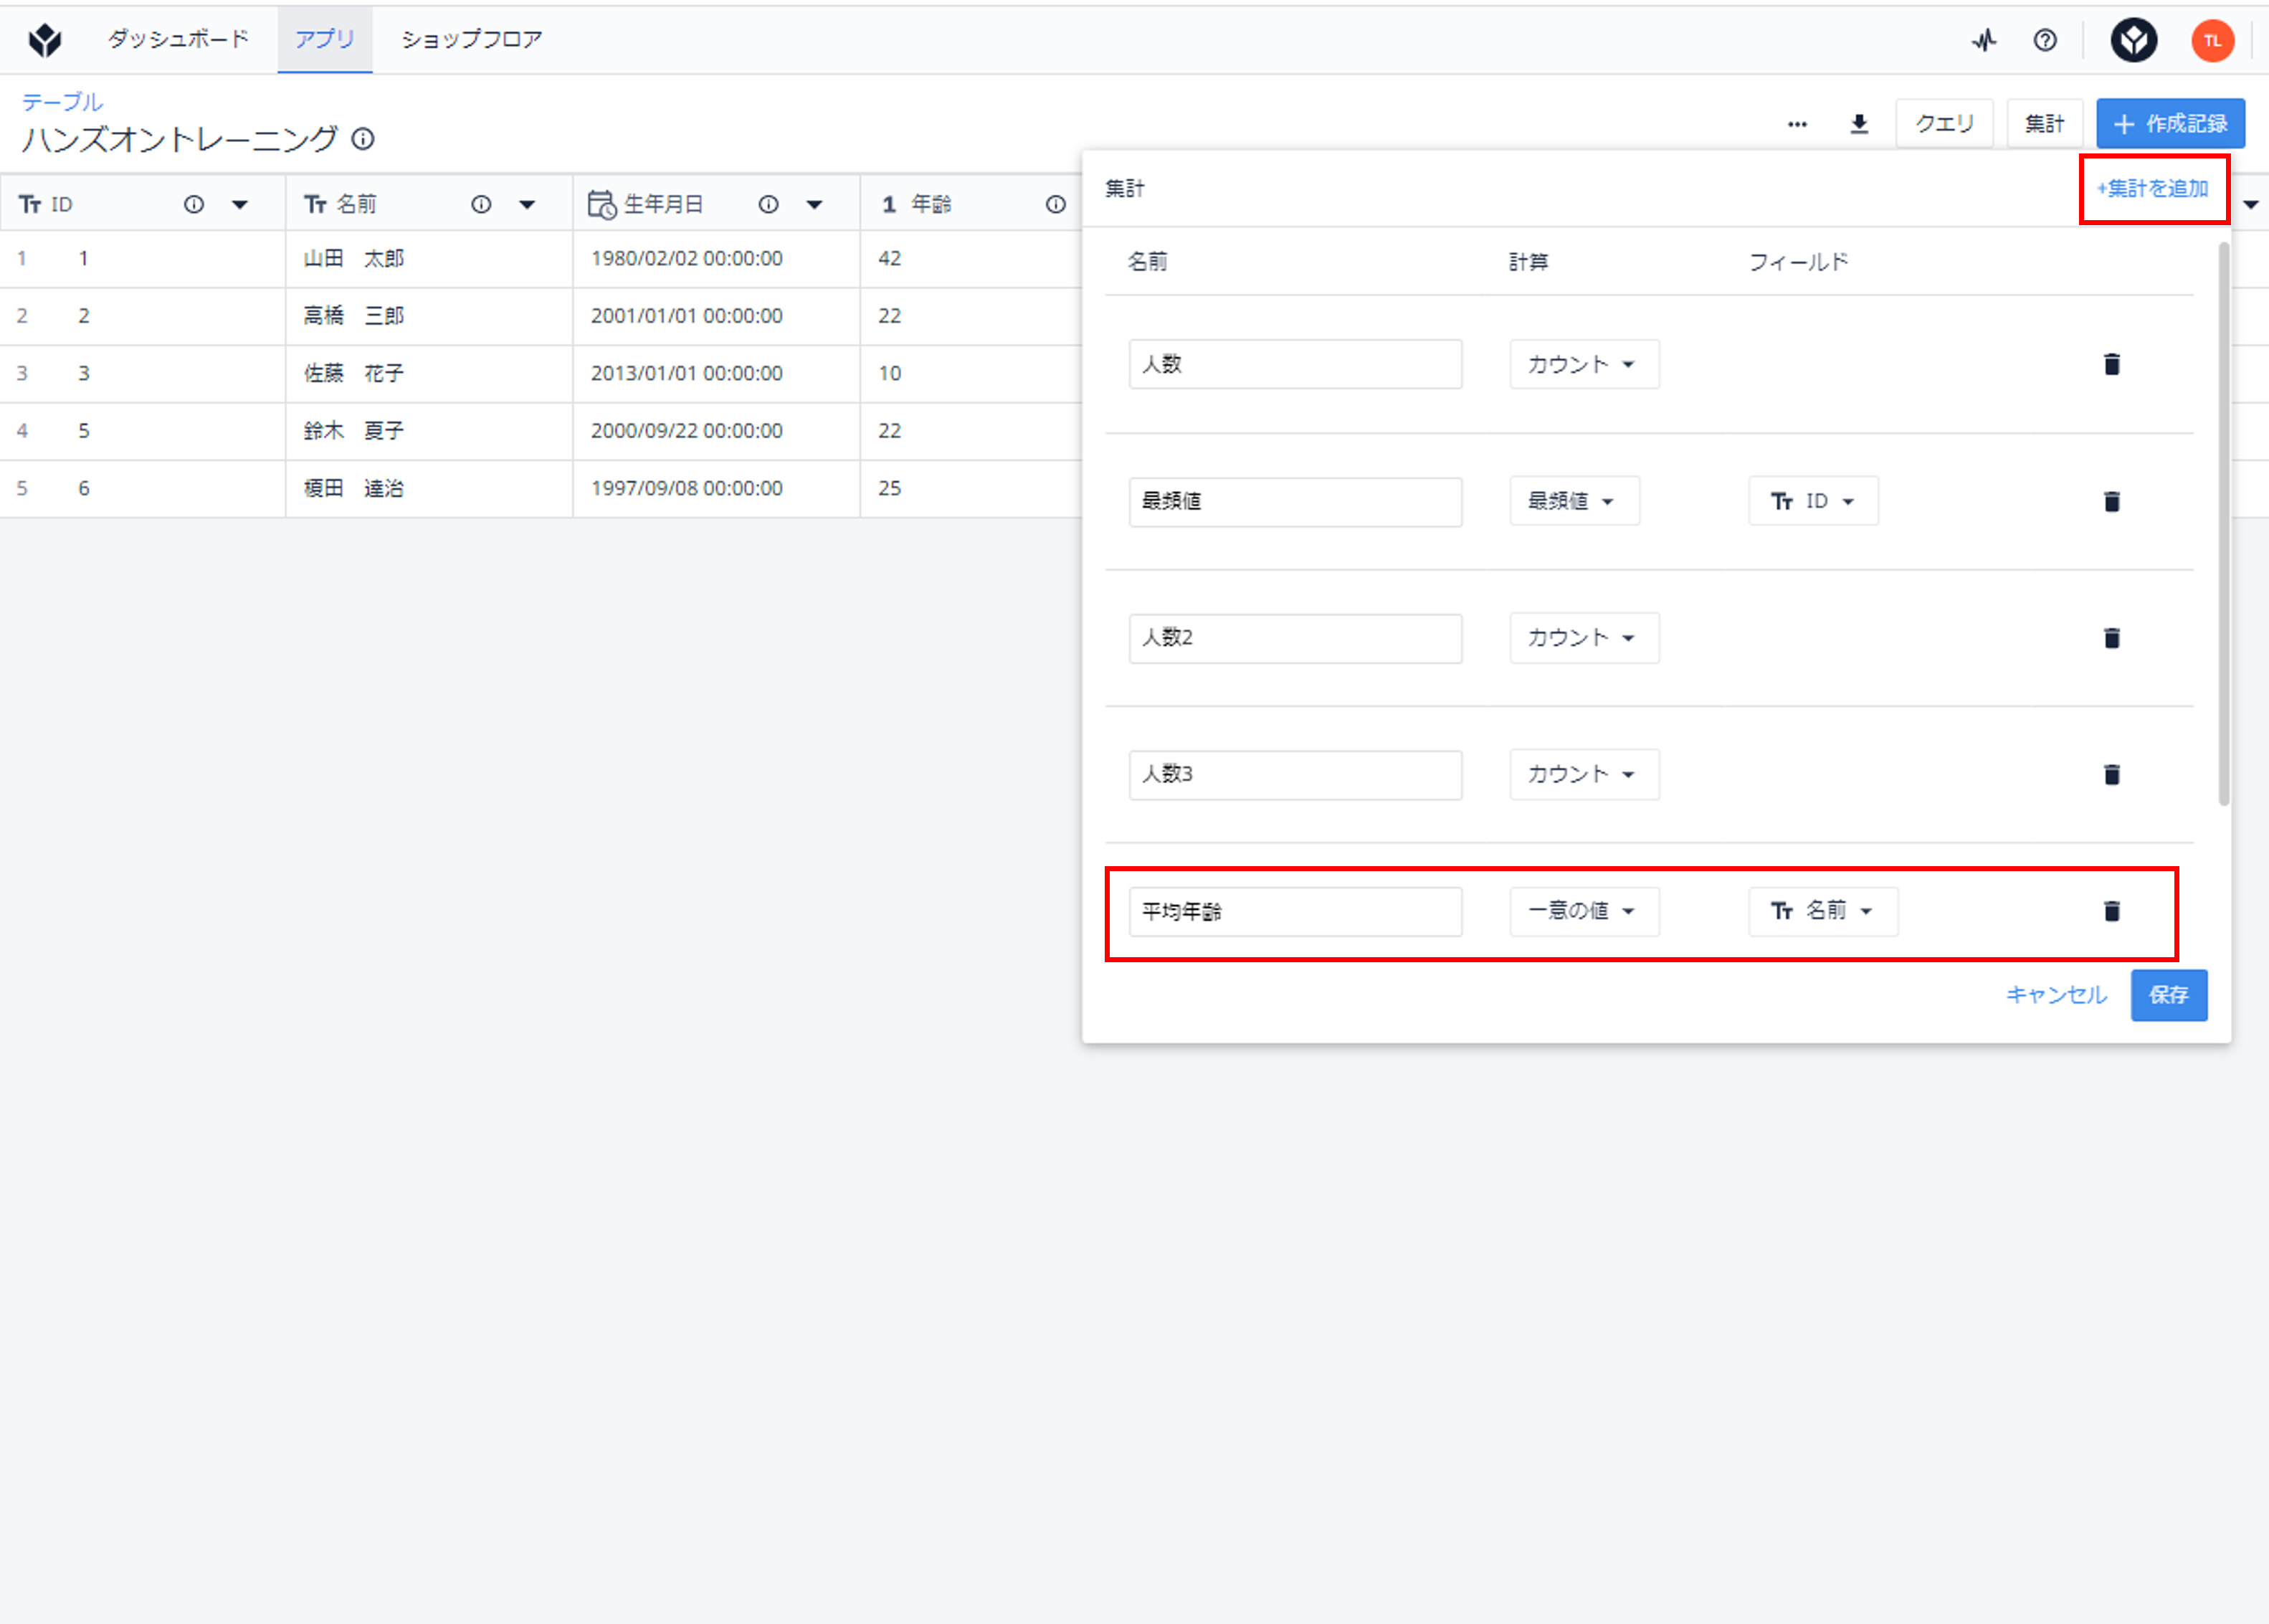
Task: Open ID column dropdown arrow
Action: pos(240,205)
